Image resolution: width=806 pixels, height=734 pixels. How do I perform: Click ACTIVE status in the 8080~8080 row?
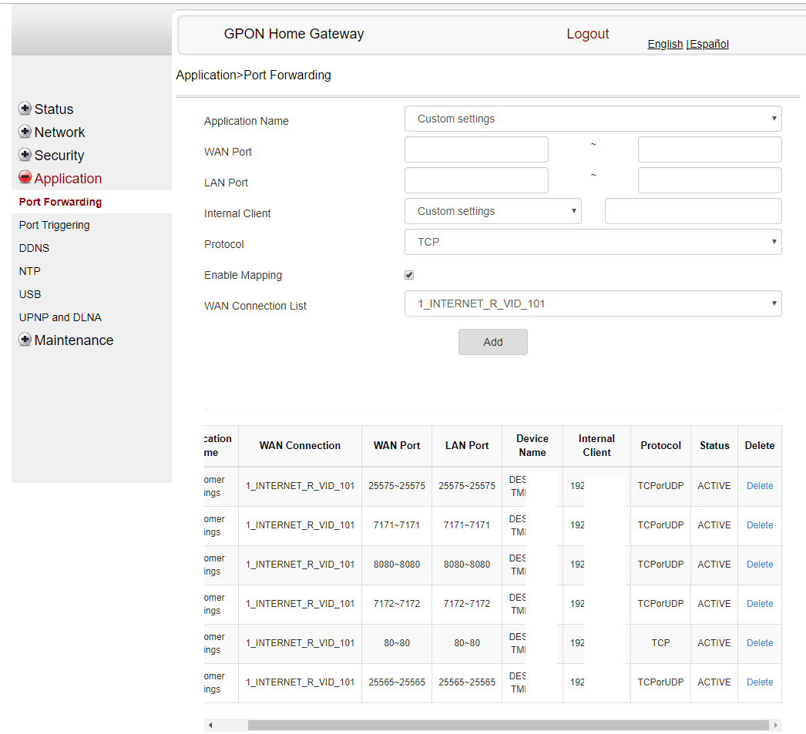pos(714,565)
